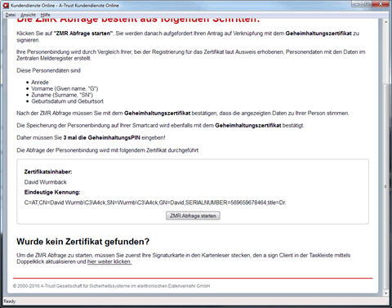Close the Kundendienste Online window
Viewport: 392px width, 308px height.
381,4
